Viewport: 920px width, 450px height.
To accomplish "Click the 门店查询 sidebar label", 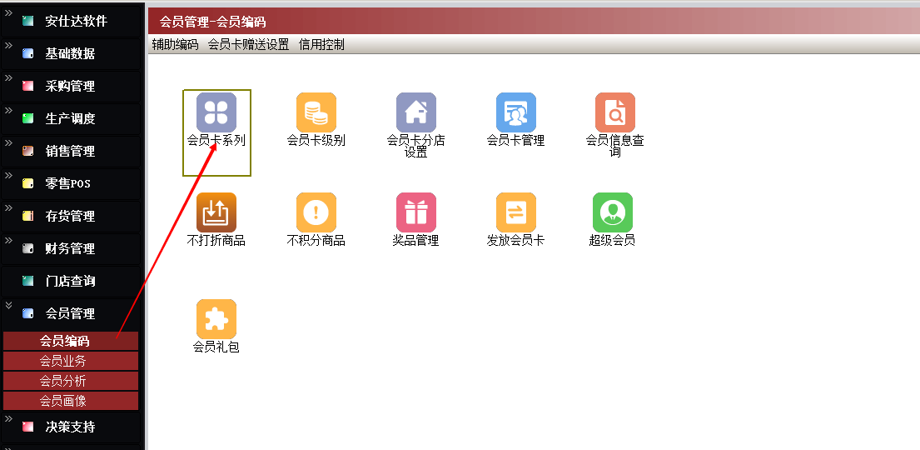I will (x=71, y=281).
